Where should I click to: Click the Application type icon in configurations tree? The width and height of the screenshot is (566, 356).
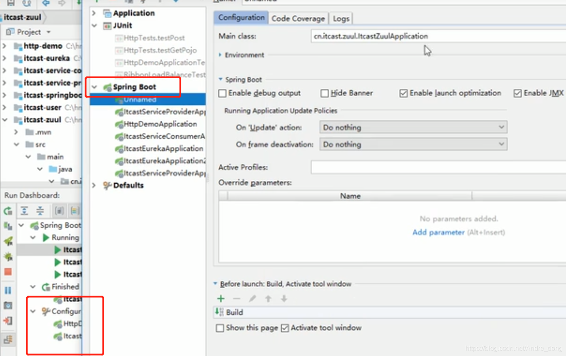[x=107, y=13]
